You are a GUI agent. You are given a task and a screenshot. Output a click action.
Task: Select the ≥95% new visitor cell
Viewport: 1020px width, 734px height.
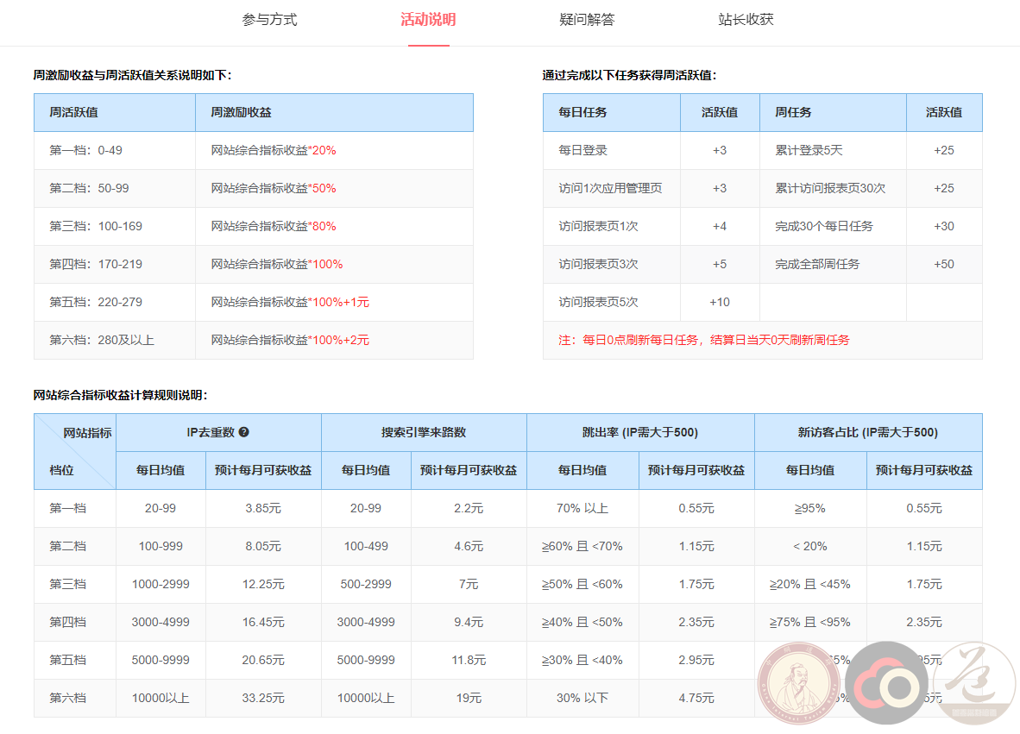tap(810, 508)
